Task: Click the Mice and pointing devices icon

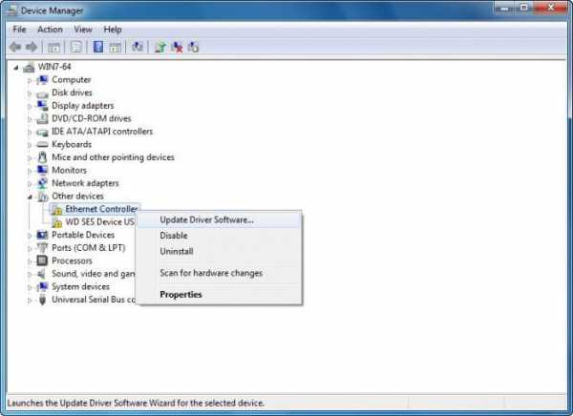Action: tap(42, 157)
